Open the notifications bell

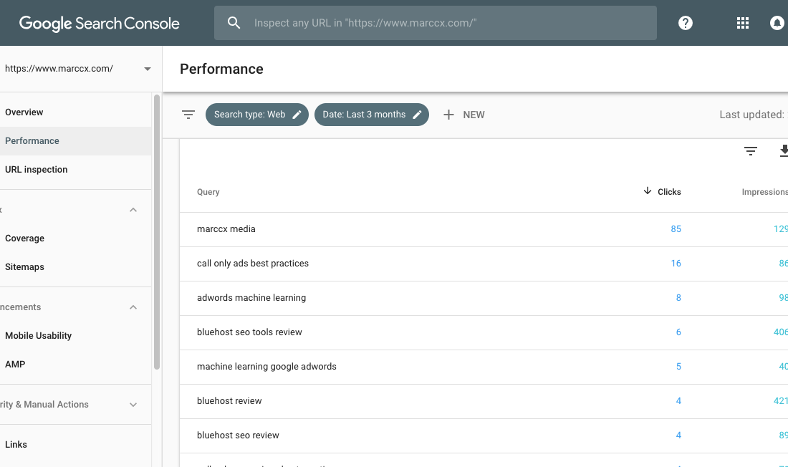777,23
